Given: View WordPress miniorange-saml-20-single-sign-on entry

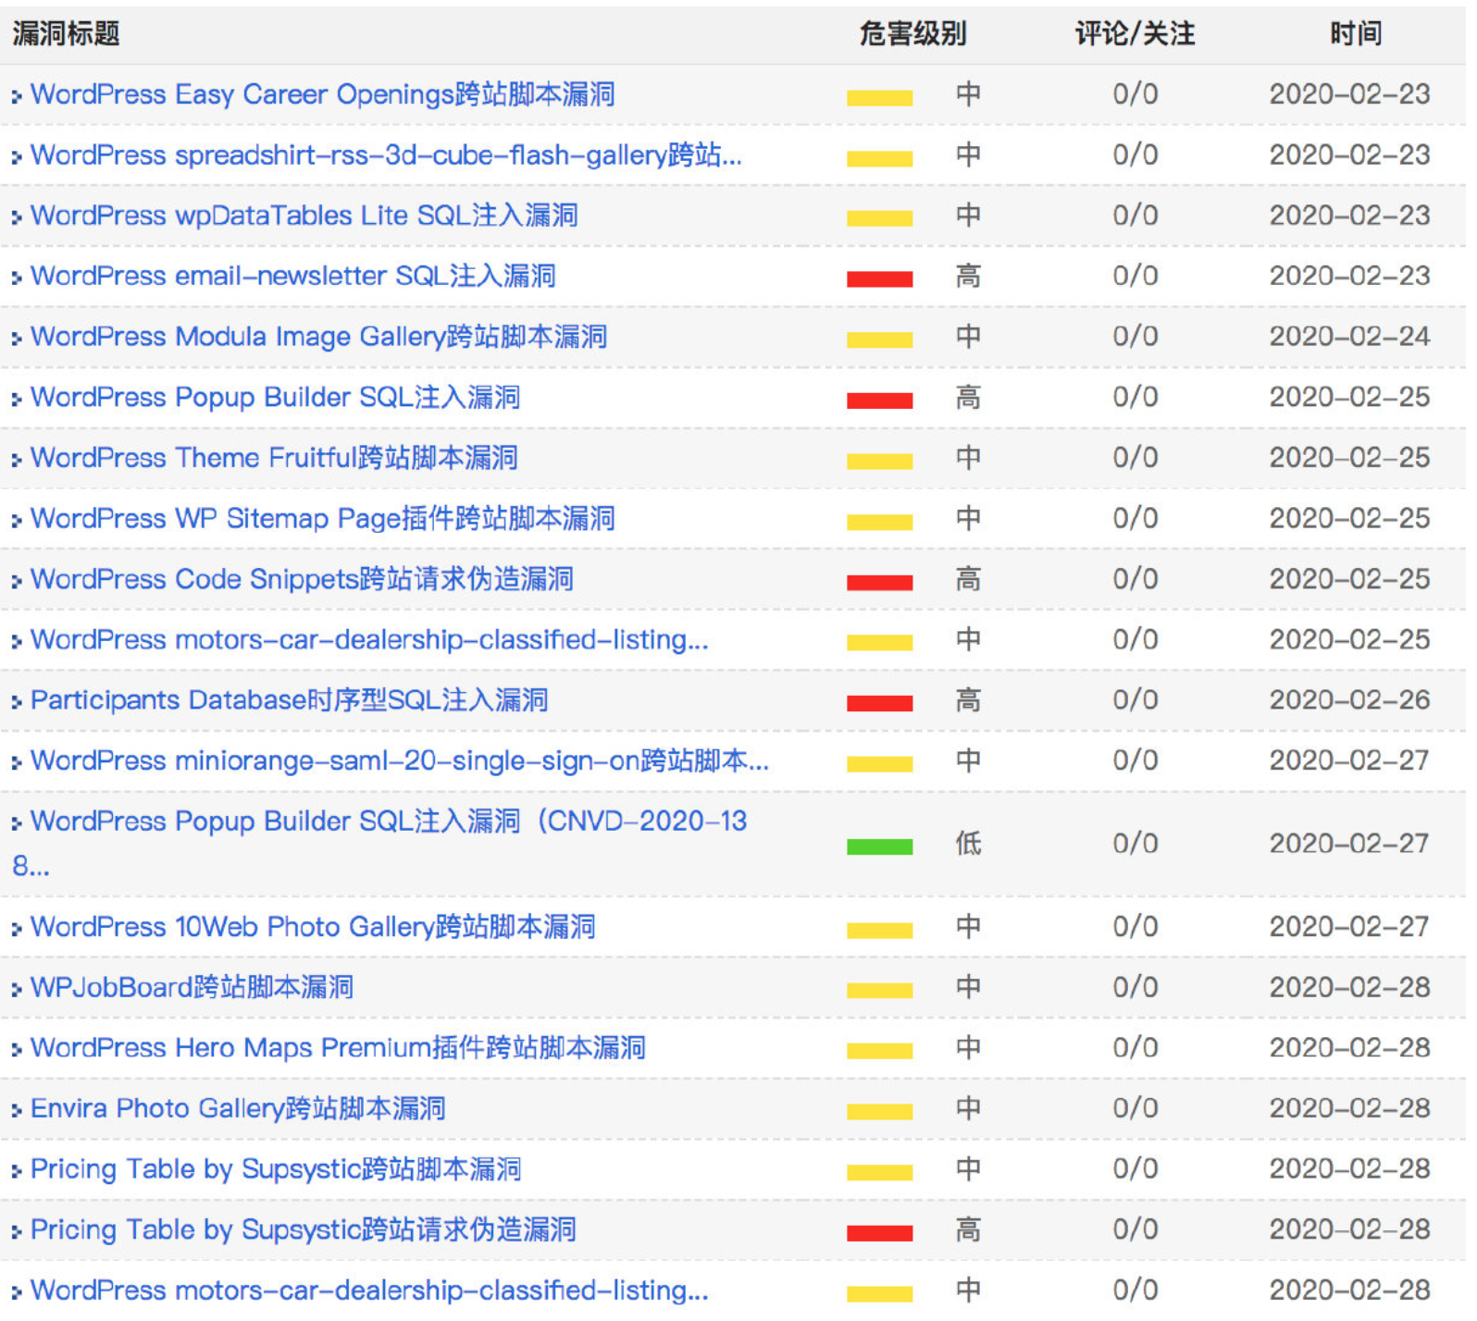Looking at the screenshot, I should [400, 760].
